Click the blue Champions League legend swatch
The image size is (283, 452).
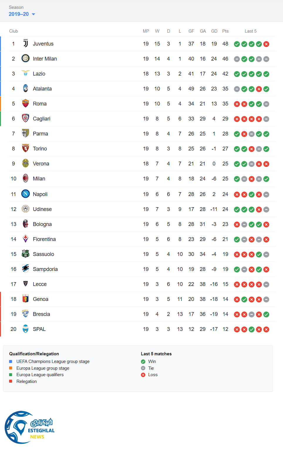click(11, 361)
